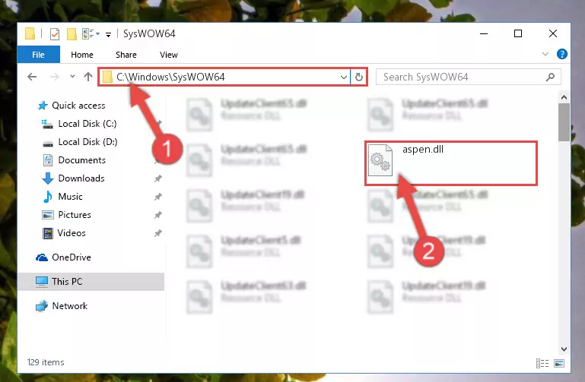Viewport: 585px width, 382px height.
Task: Switch to Details view icon in status bar
Action: (542, 363)
